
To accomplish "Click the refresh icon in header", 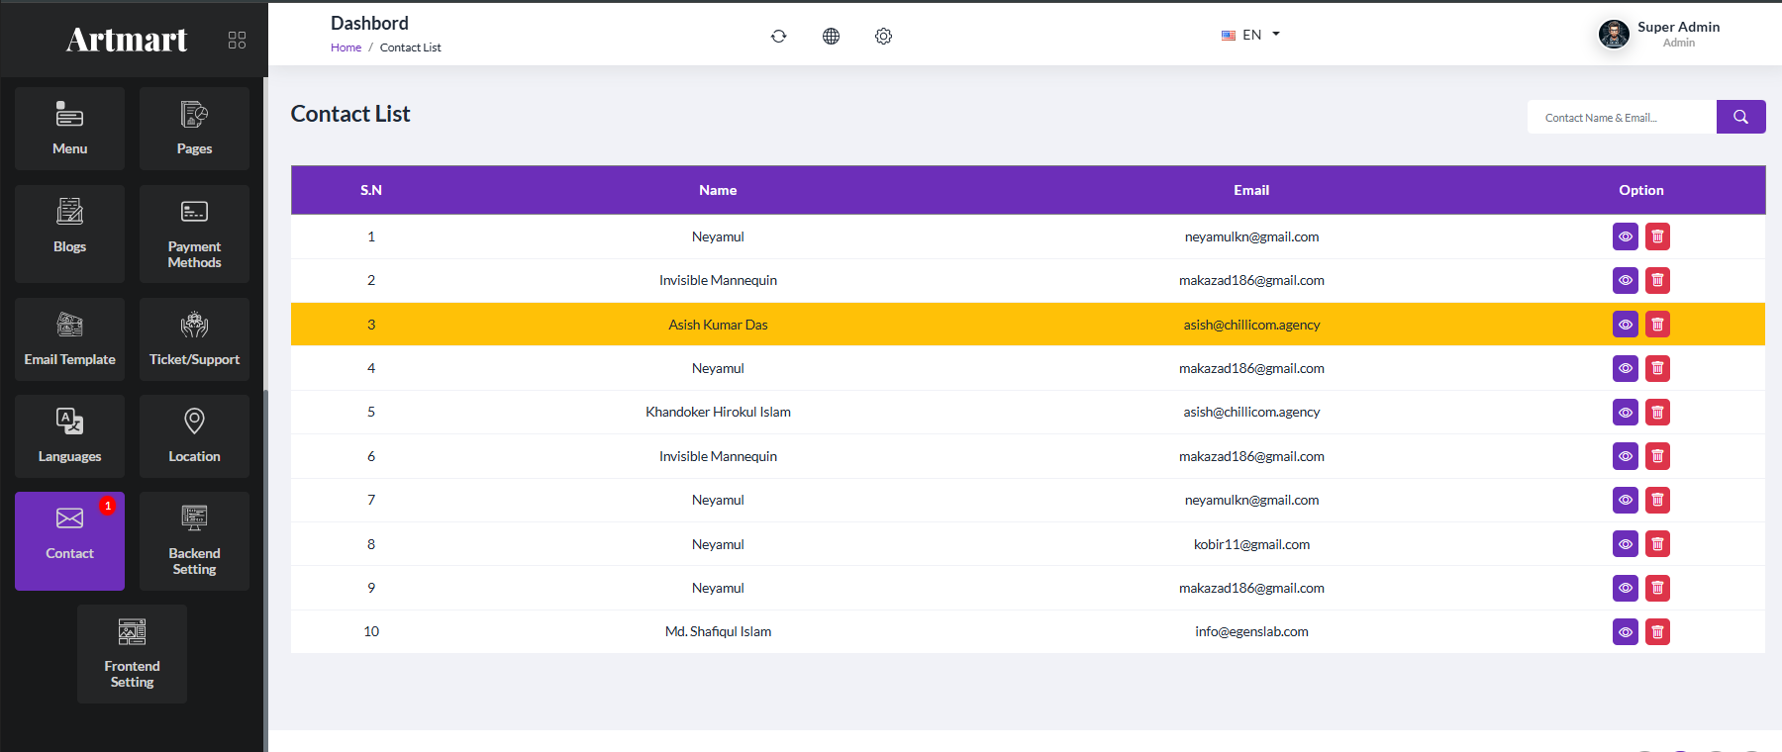I will (779, 36).
